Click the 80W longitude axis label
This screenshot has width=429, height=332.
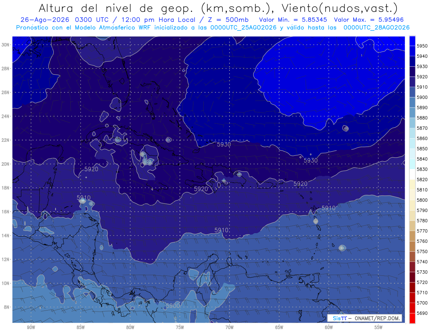click(x=130, y=327)
